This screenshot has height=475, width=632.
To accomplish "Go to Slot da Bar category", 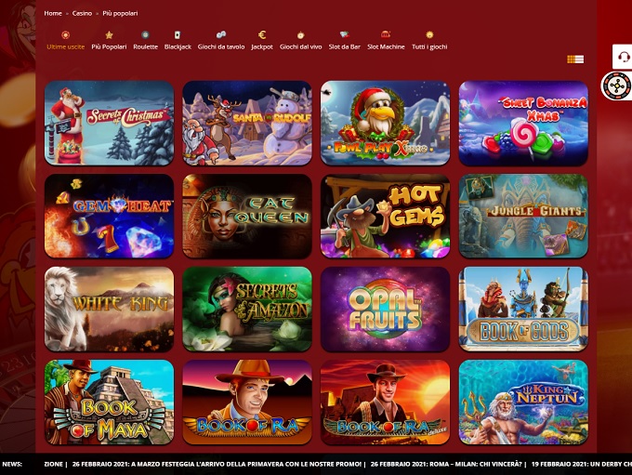I will 345,34.
